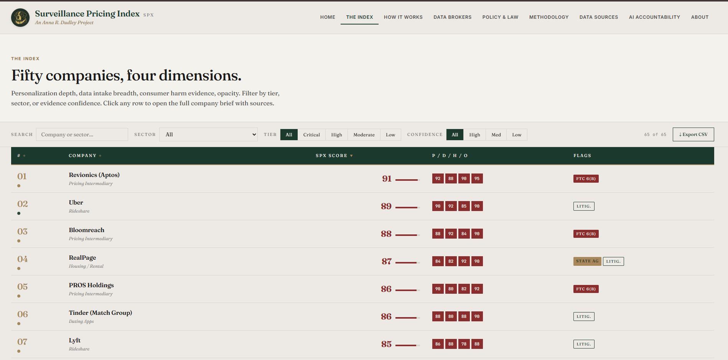Go to Home in the navigation
This screenshot has height=360, width=728.
(x=328, y=17)
